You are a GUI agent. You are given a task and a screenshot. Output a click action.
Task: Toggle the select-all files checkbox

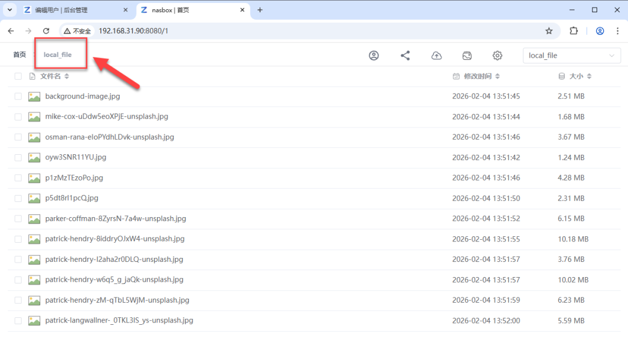[x=18, y=76]
